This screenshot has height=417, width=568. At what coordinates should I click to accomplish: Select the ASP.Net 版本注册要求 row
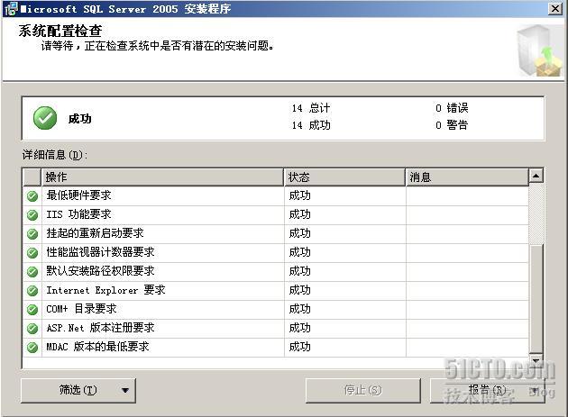pyautogui.click(x=275, y=329)
